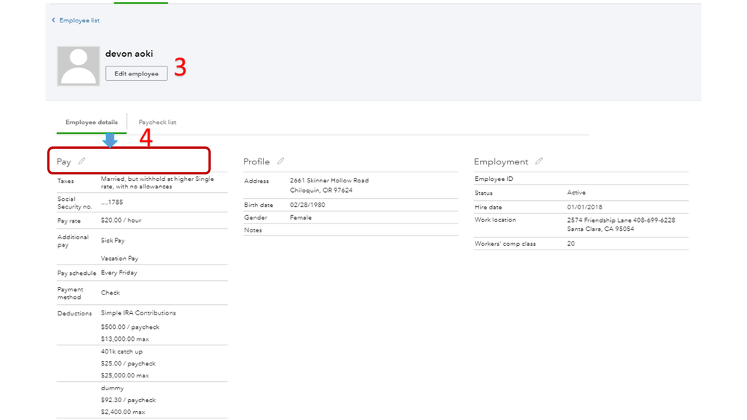747x420 pixels.
Task: Click the pencil icon beside Pay
Action: (x=82, y=161)
